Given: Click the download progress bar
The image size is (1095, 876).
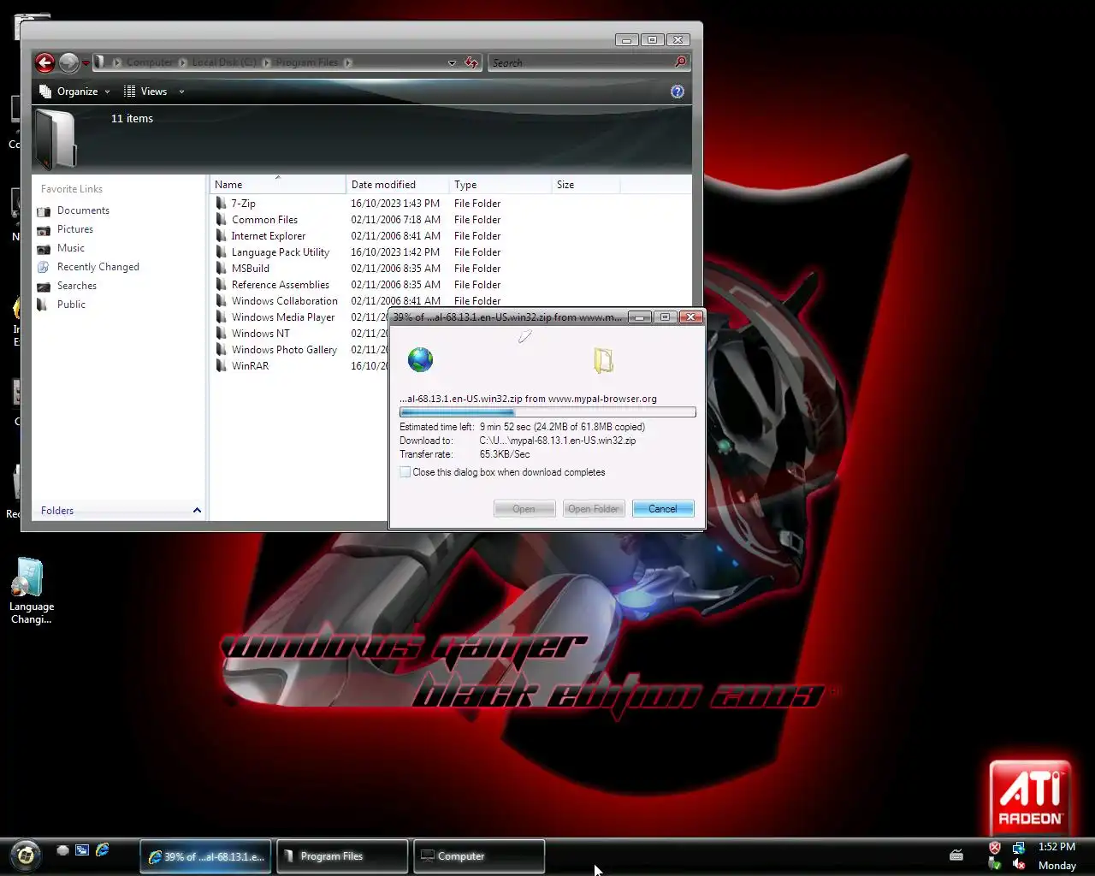Looking at the screenshot, I should pos(547,412).
